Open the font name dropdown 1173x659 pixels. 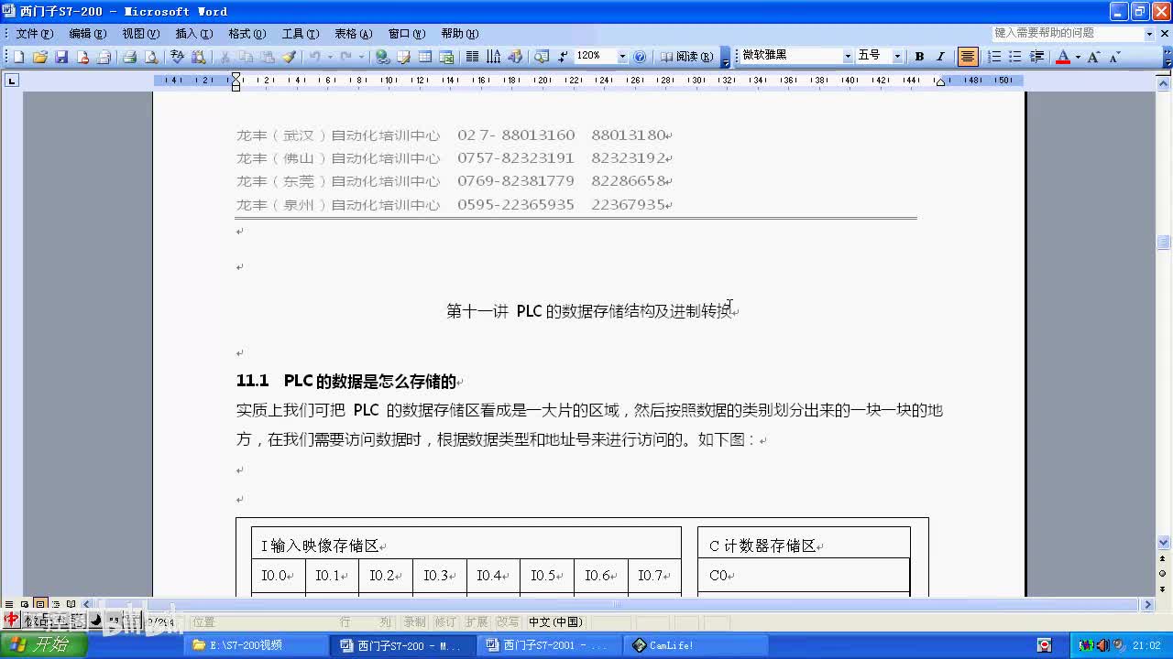(x=848, y=57)
